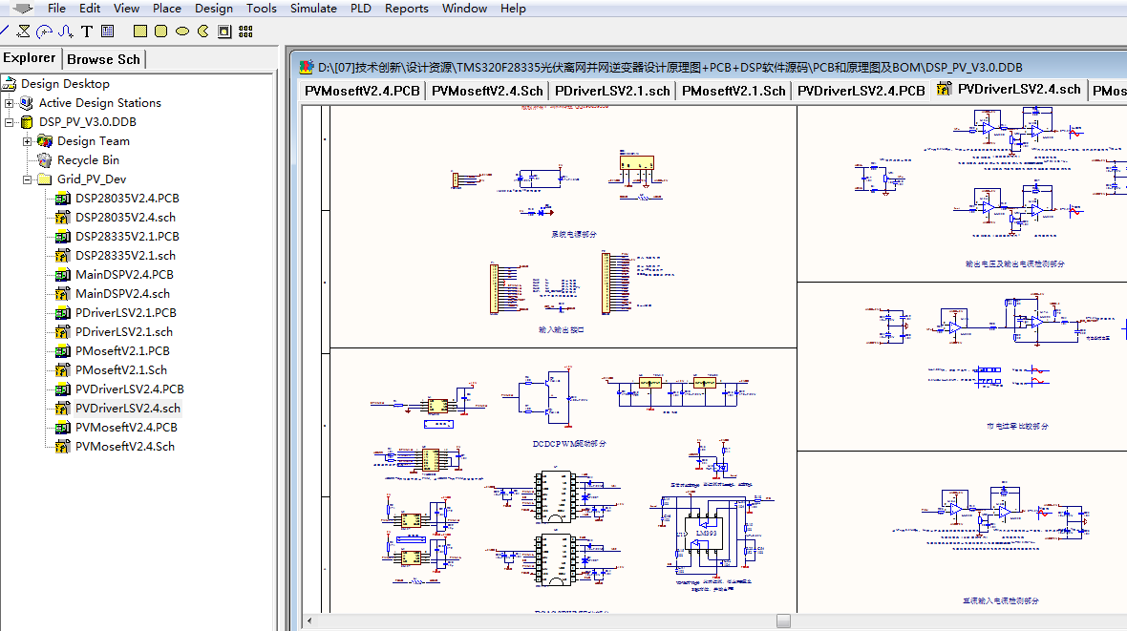The image size is (1127, 631).
Task: Select the pie chart shape tool
Action: pos(202,31)
